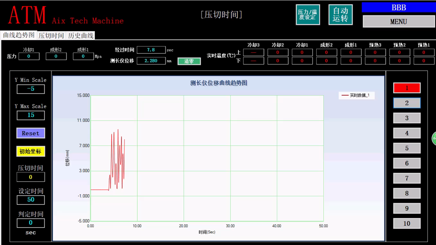This screenshot has height=245, width=436.
Task: Toggle channel 7 display on
Action: pos(407,178)
